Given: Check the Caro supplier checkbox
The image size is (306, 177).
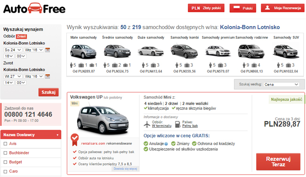Looking at the screenshot, I should coord(6,171).
